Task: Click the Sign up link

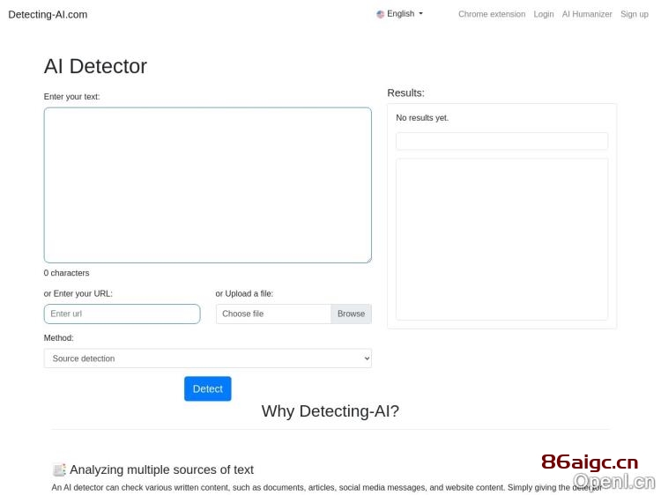Action: click(634, 14)
